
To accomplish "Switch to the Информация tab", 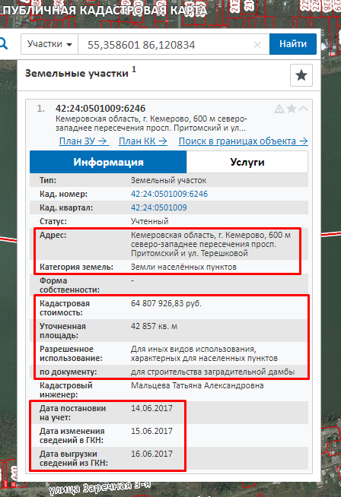I will [108, 162].
